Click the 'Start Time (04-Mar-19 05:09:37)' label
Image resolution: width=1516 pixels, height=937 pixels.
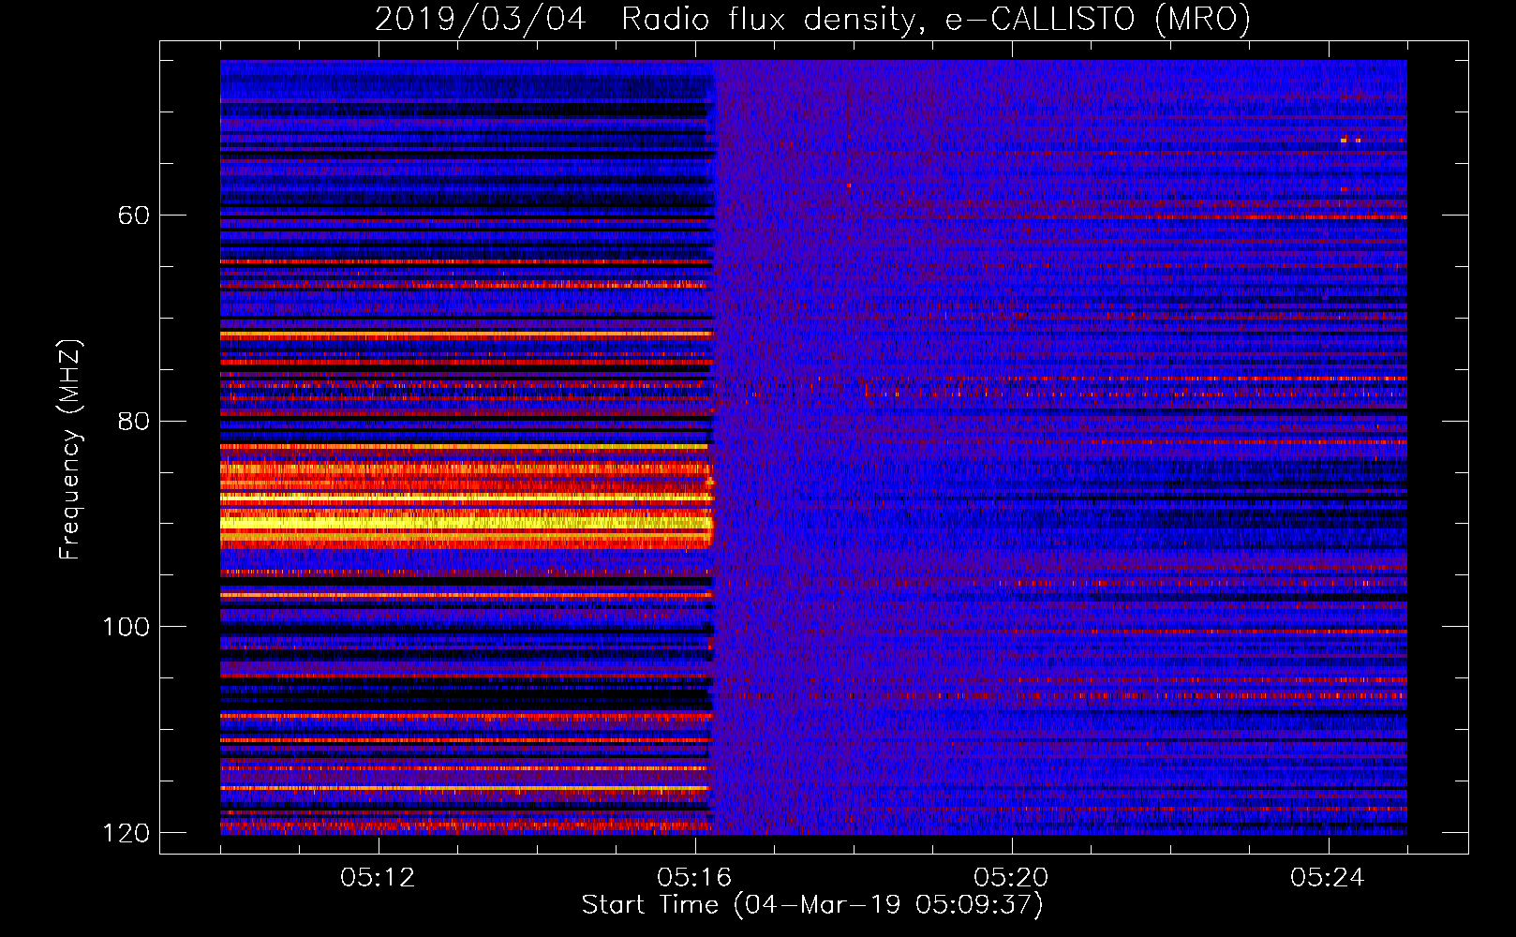(812, 905)
